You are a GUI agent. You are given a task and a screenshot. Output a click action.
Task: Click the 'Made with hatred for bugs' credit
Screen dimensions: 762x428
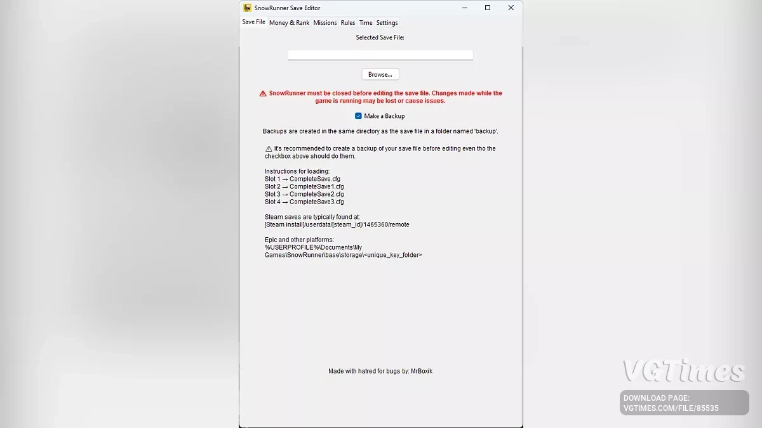point(380,371)
